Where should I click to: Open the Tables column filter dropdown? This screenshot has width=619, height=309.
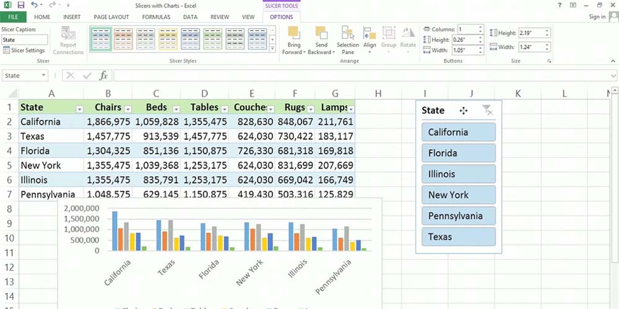coord(225,109)
